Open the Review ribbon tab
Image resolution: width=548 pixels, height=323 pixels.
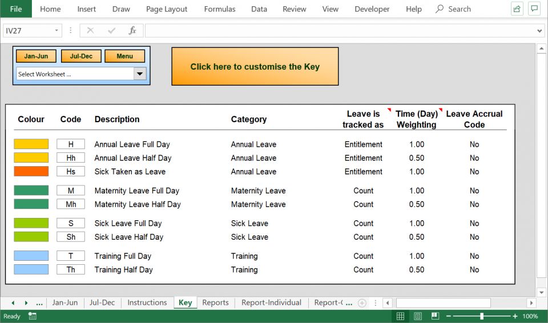point(295,9)
